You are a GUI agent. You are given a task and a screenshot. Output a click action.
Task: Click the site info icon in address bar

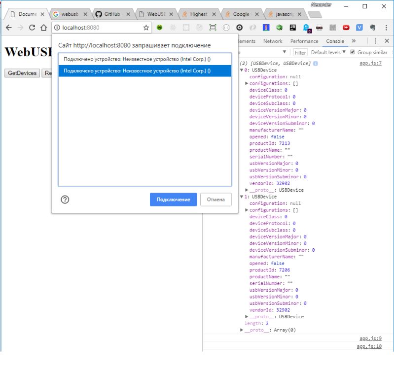coord(57,28)
